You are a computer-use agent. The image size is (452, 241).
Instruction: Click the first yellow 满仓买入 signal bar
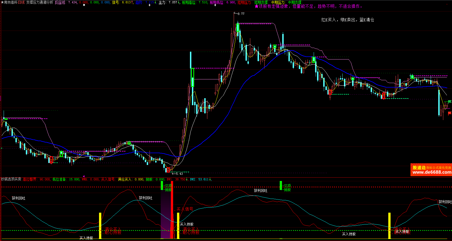100,226
